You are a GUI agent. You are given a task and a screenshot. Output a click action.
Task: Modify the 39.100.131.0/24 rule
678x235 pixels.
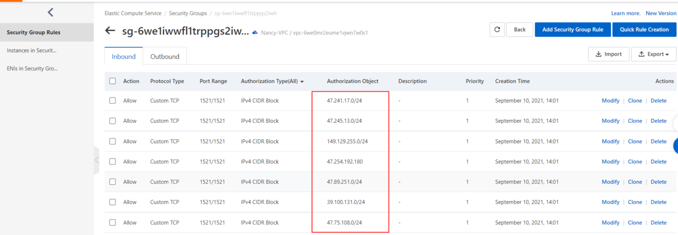[611, 202]
